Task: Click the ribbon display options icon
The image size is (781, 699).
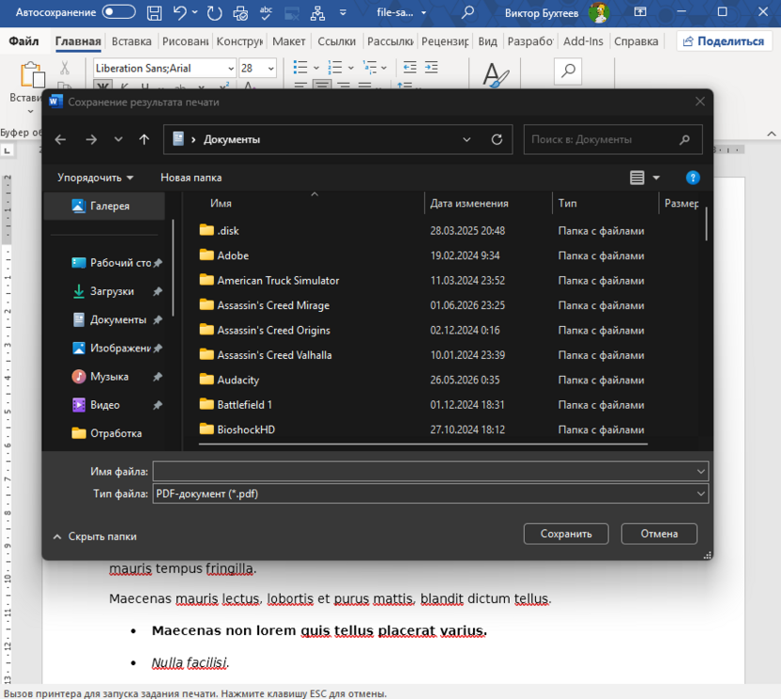Action: click(640, 11)
